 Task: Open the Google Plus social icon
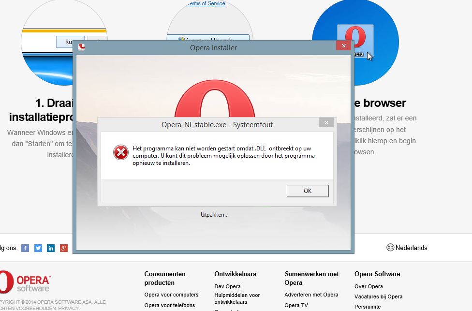pos(64,248)
